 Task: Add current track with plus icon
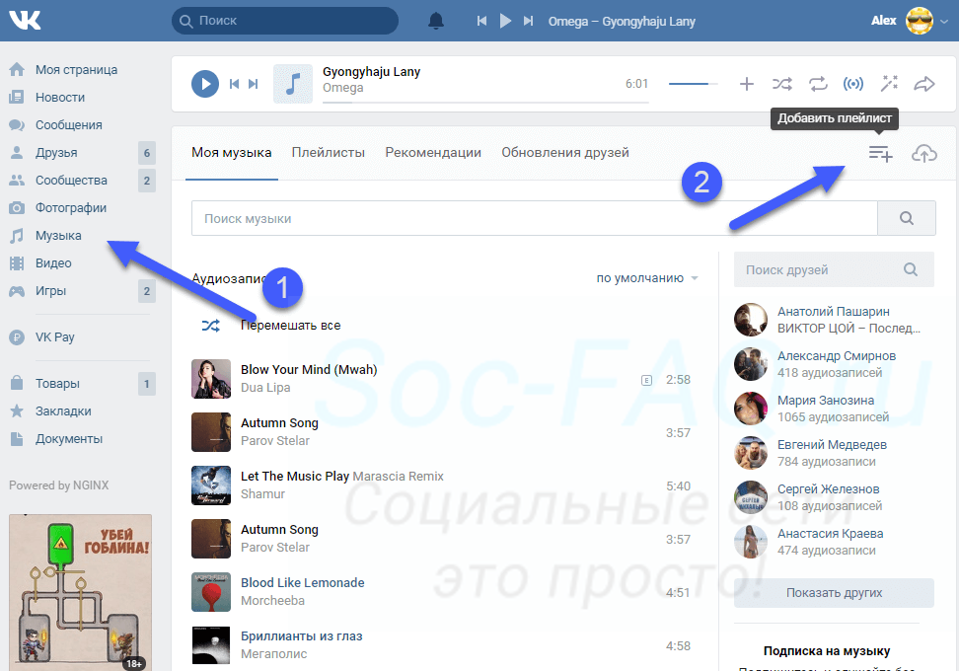(x=746, y=84)
